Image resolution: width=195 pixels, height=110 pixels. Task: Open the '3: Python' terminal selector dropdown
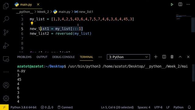click(128, 57)
